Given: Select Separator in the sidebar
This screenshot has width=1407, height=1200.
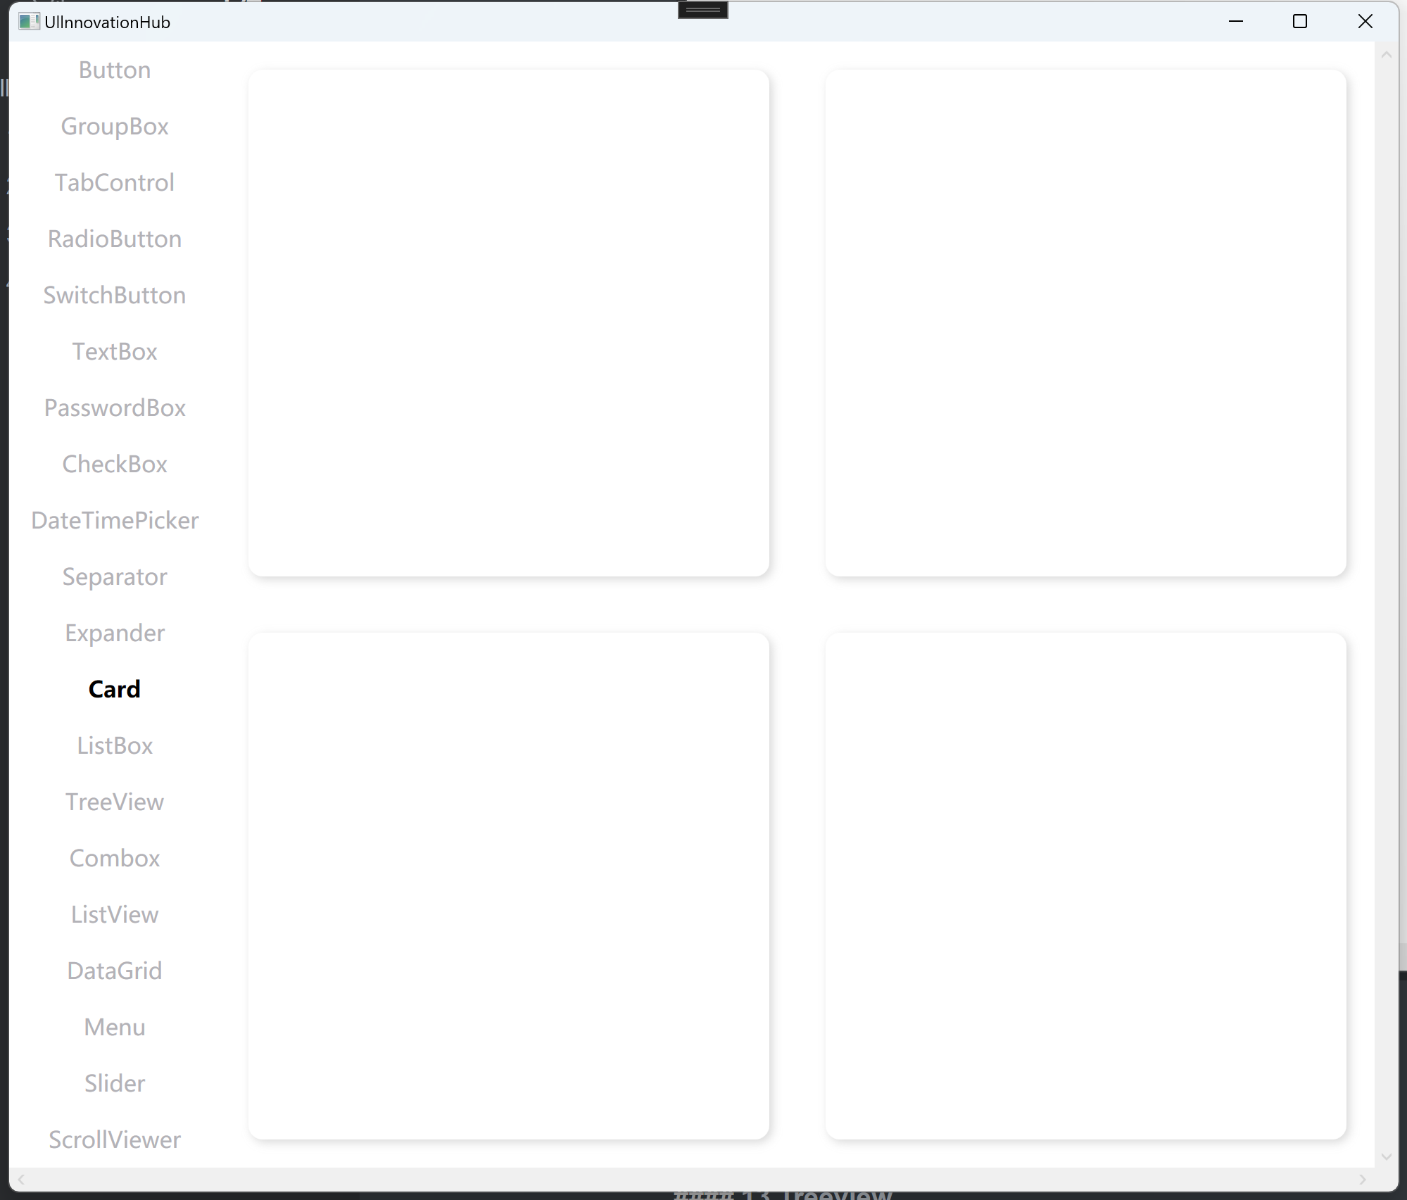Looking at the screenshot, I should 115,577.
